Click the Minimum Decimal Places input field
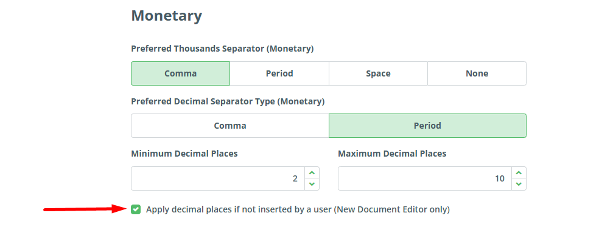The height and width of the screenshot is (244, 599). click(x=217, y=178)
